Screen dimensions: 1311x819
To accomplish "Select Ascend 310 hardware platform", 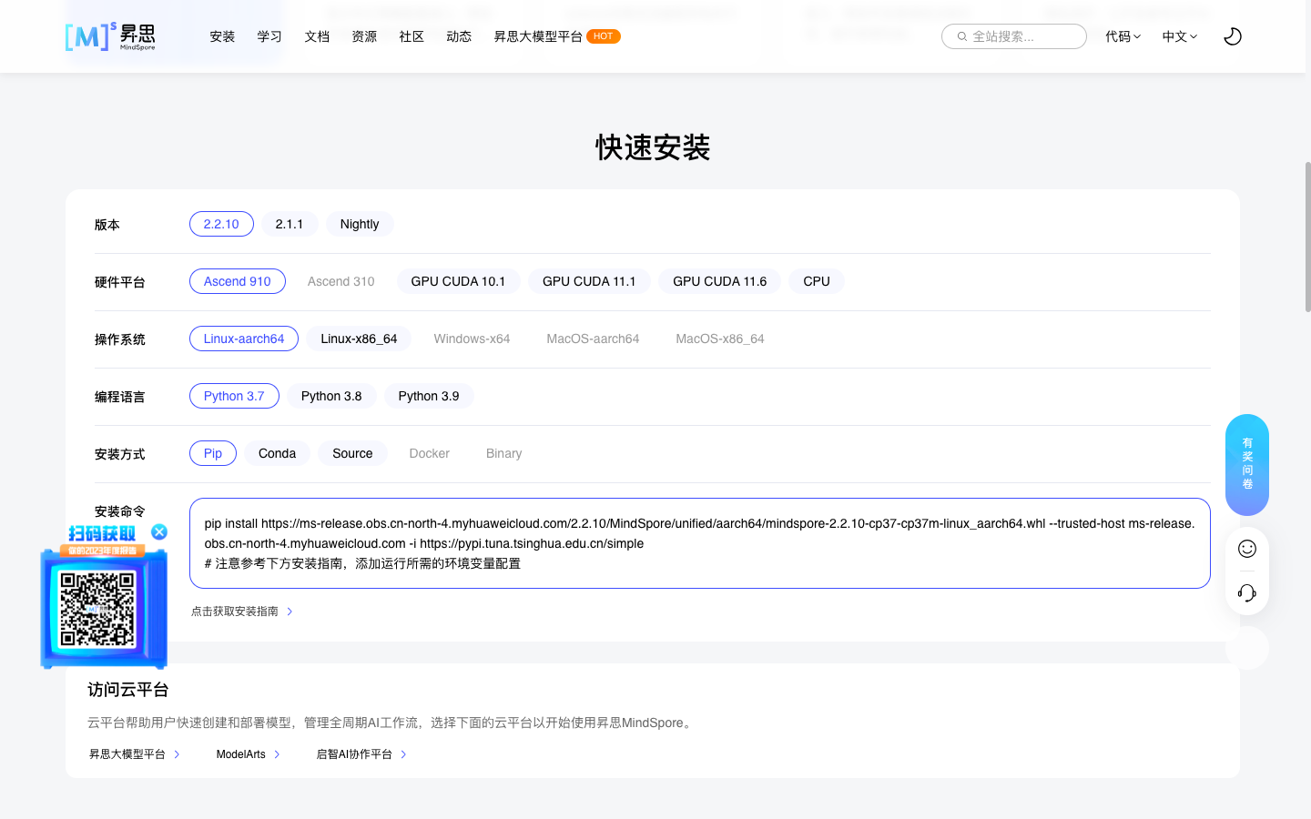I will point(341,281).
